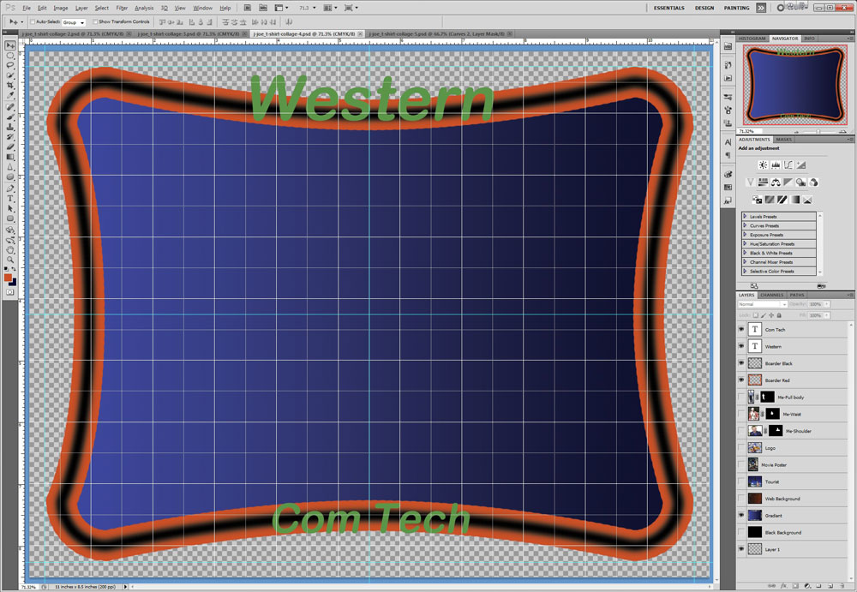Pick the Pen tool
The width and height of the screenshot is (857, 592).
[x=10, y=188]
